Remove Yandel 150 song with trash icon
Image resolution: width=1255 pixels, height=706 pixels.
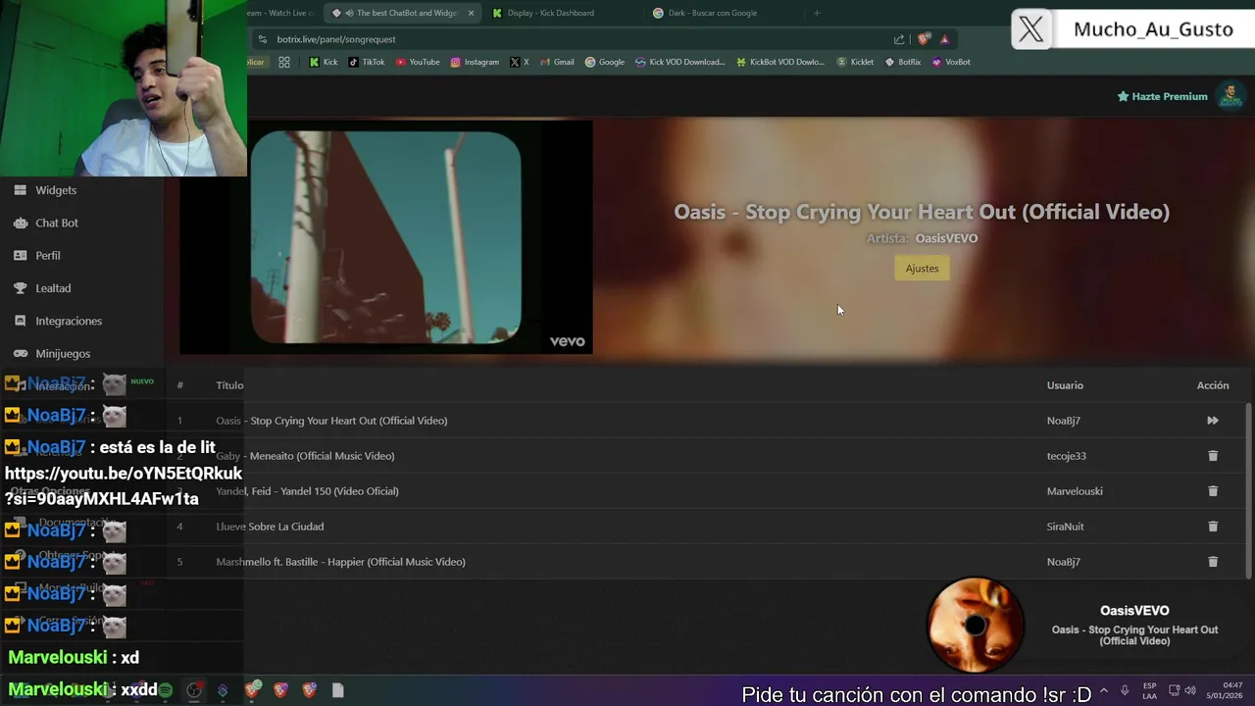1213,491
